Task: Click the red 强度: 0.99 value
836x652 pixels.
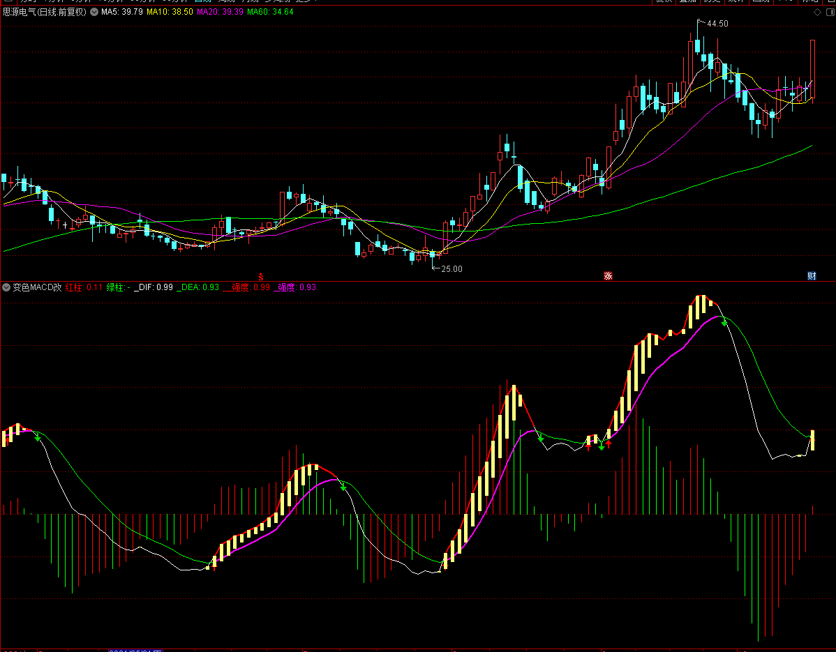Action: click(247, 287)
